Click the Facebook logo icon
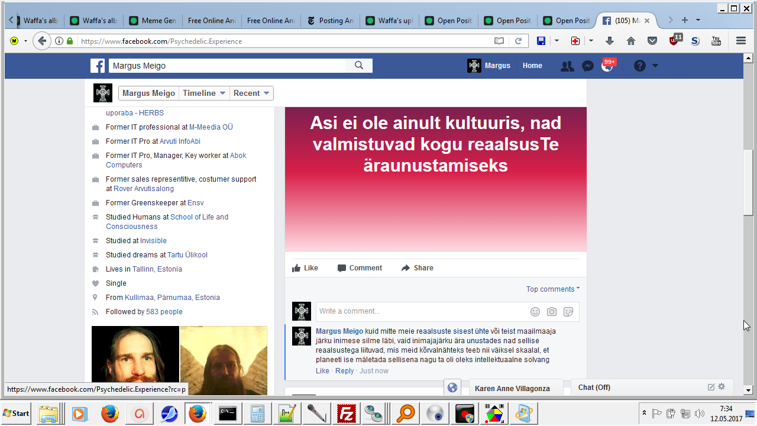Screen dimensions: 757x426 (98, 66)
